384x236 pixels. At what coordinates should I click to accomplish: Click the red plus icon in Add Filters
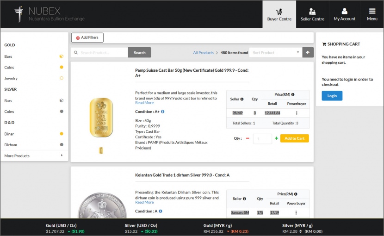click(x=78, y=38)
